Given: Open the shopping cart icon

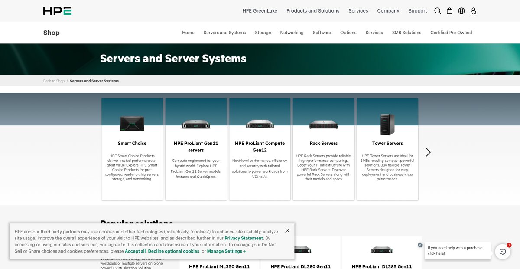Looking at the screenshot, I should [449, 11].
